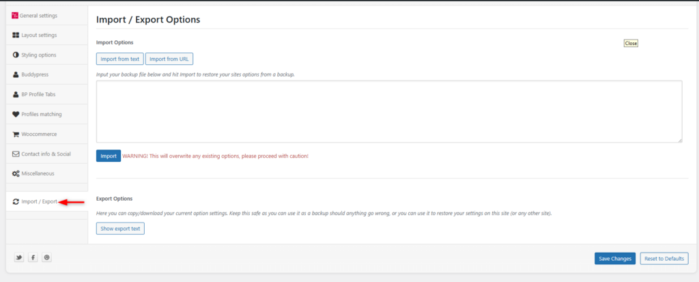Click the Woocommerce cart icon
Viewport: 699px width, 282px height.
pos(16,134)
